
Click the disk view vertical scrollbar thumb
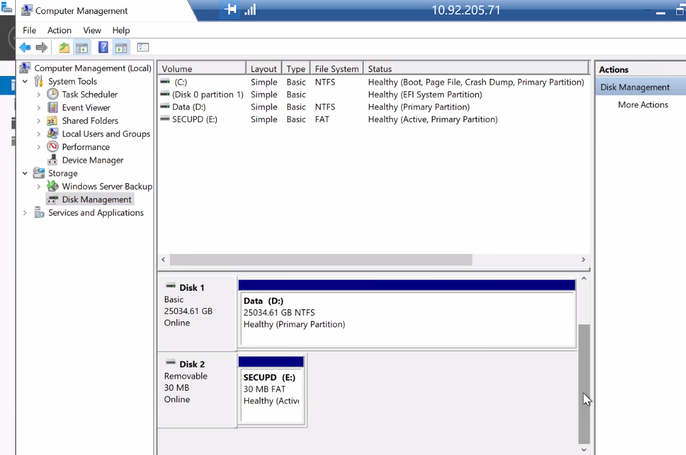[x=584, y=384]
